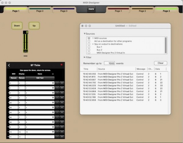Image resolution: width=183 pixels, height=143 pixels.
Task: Check Spy on output to destinations
Action: click(89, 44)
